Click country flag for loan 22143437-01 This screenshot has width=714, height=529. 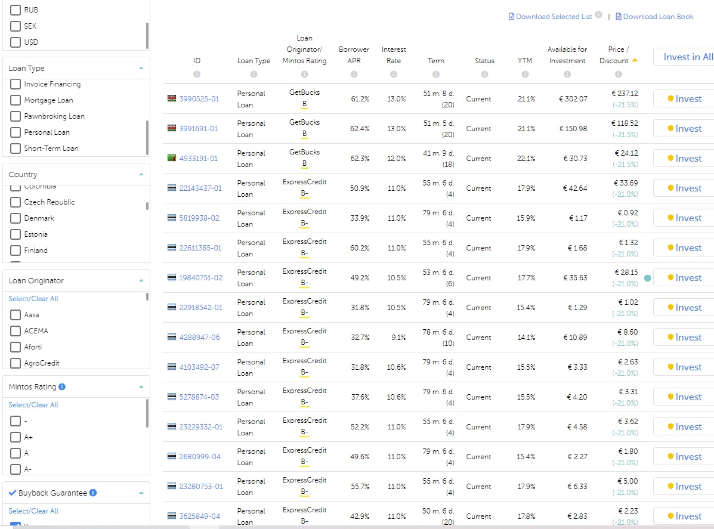(172, 188)
